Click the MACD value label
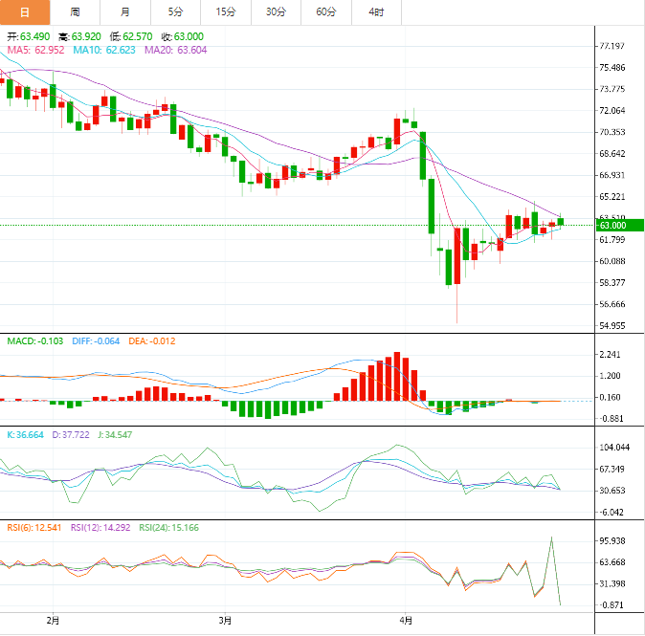 [35, 340]
